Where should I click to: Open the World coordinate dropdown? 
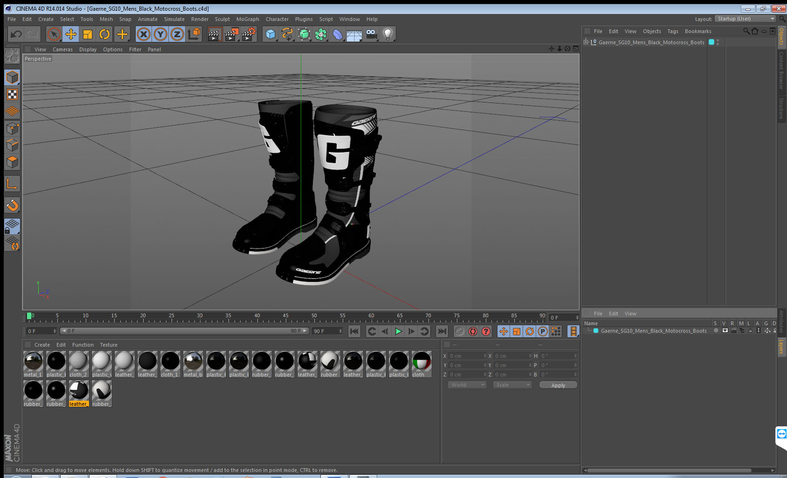pos(467,385)
